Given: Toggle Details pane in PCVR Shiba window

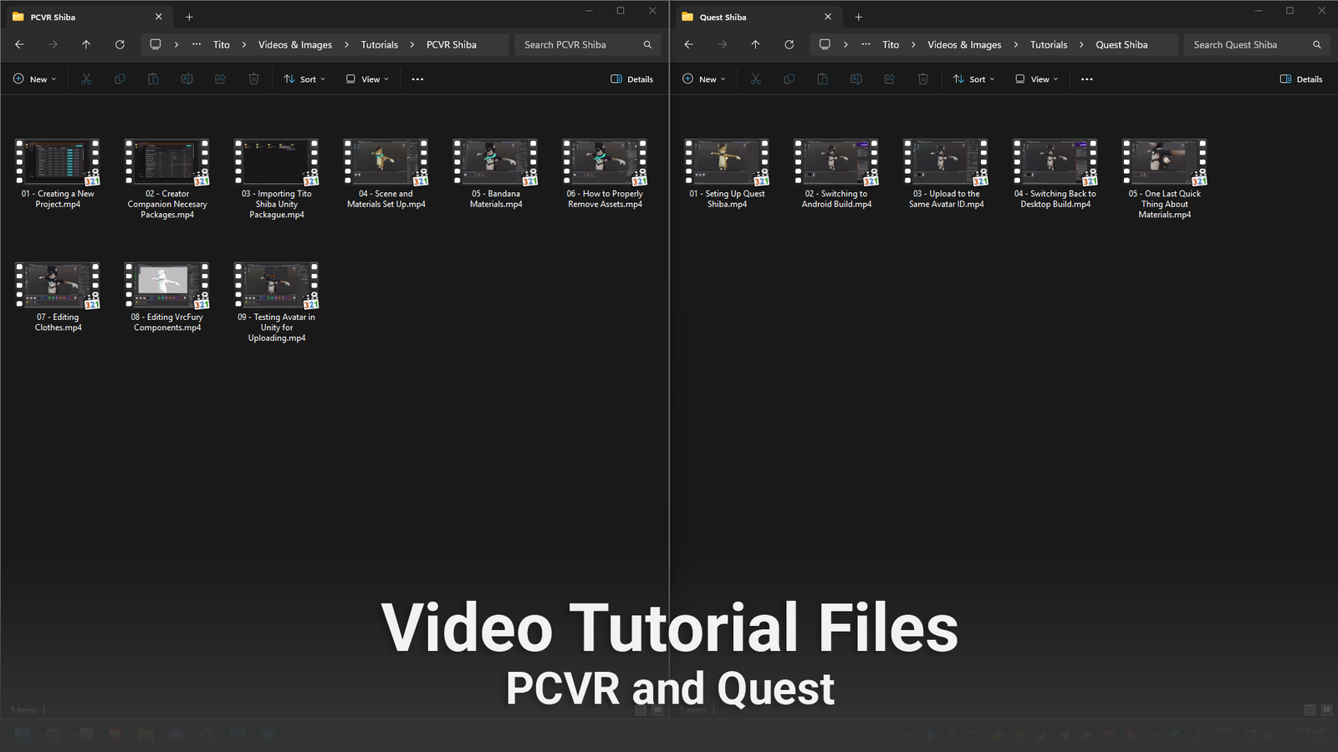Looking at the screenshot, I should tap(632, 79).
